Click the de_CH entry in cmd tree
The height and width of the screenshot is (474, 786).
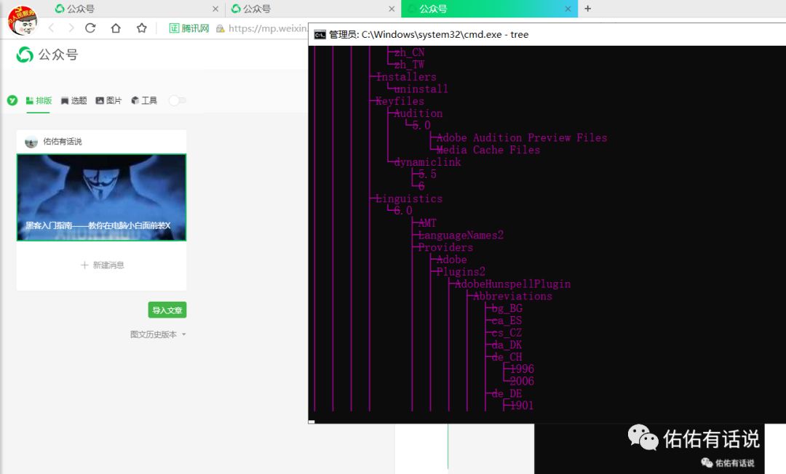[x=507, y=357]
